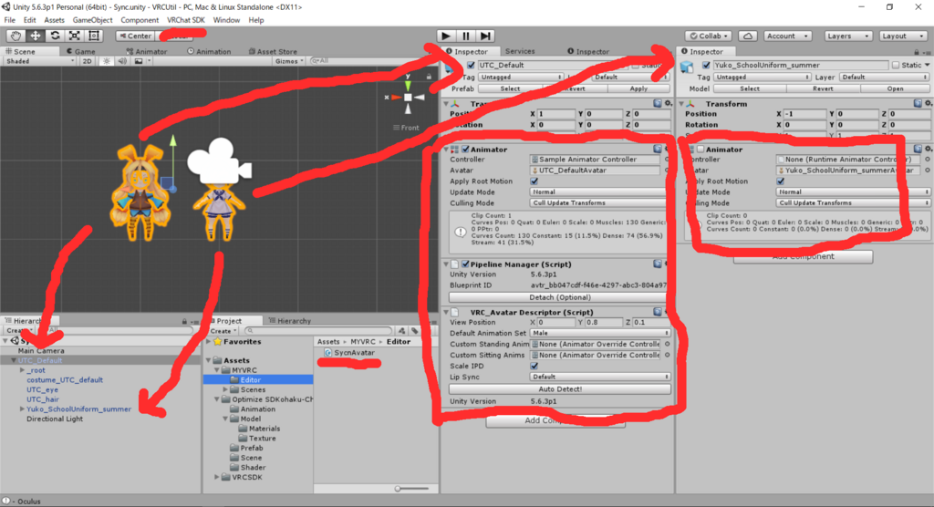Toggle Yuko_SchoolUniform_summer active checkbox
This screenshot has width=934, height=507.
point(706,65)
